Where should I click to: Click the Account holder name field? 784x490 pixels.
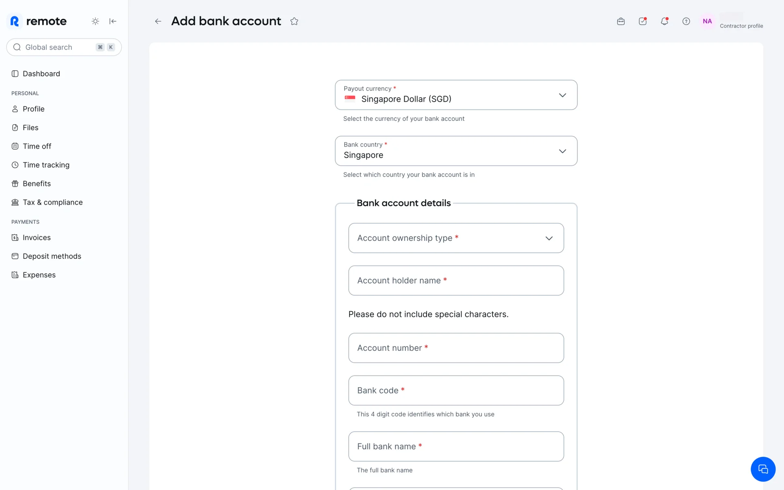coord(456,281)
